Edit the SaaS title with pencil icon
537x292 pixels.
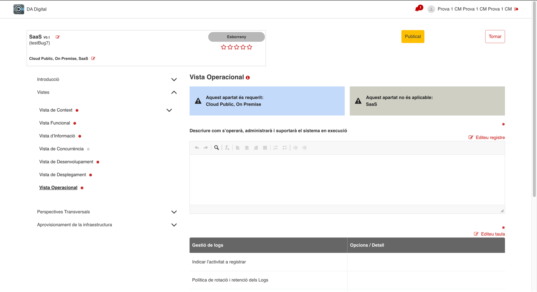[58, 37]
